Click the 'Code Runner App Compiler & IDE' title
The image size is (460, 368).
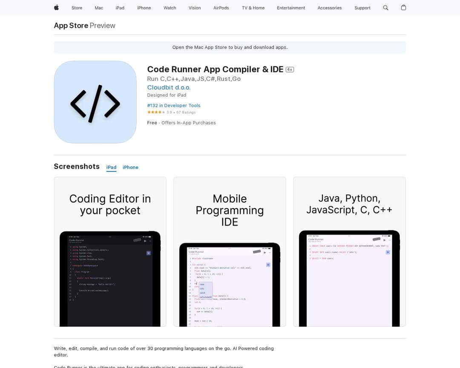pos(216,69)
